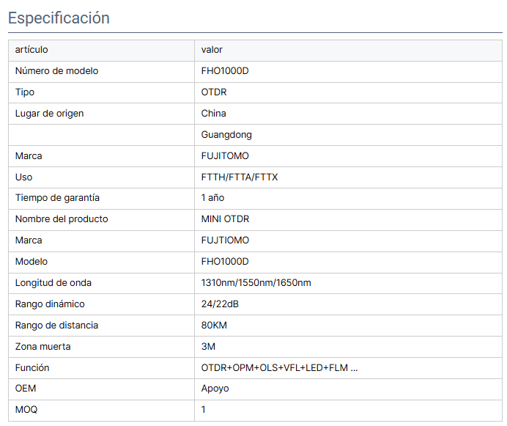
Task: Click the valor column header
Action: coord(212,50)
